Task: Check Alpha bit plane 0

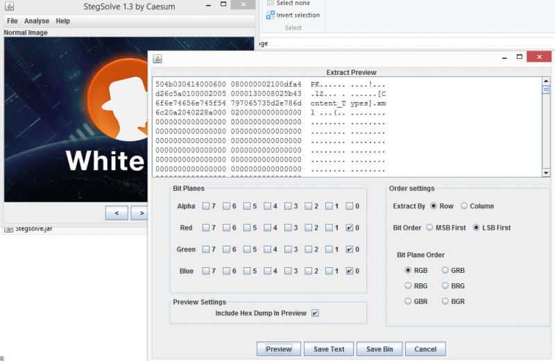Action: click(350, 205)
